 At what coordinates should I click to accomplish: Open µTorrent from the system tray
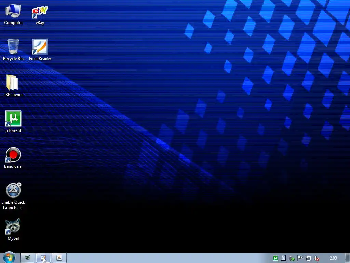click(275, 258)
